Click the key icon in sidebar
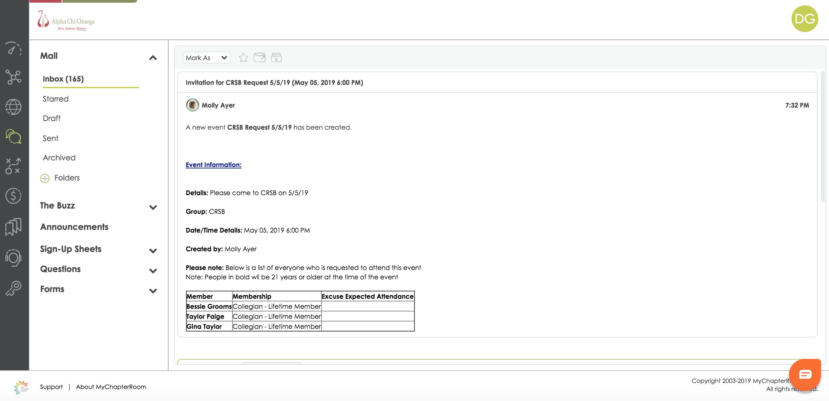Screen dimensions: 829x401 point(13,288)
